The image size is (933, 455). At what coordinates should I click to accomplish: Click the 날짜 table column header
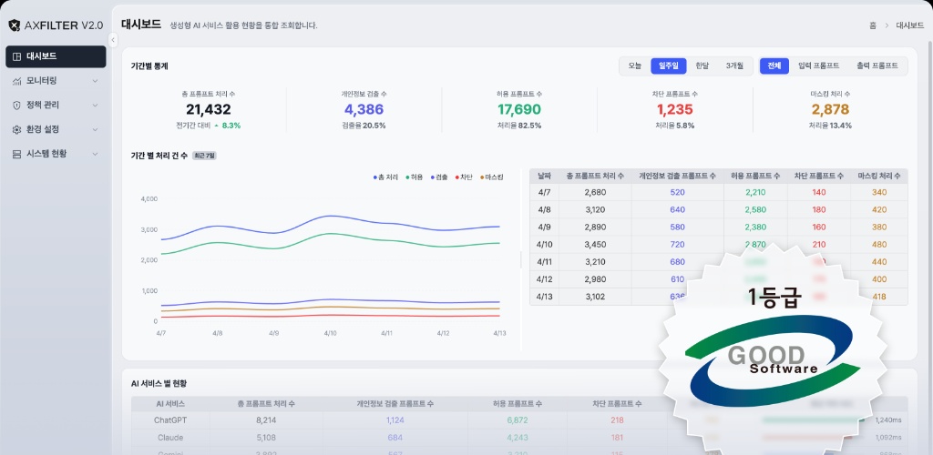(545, 176)
